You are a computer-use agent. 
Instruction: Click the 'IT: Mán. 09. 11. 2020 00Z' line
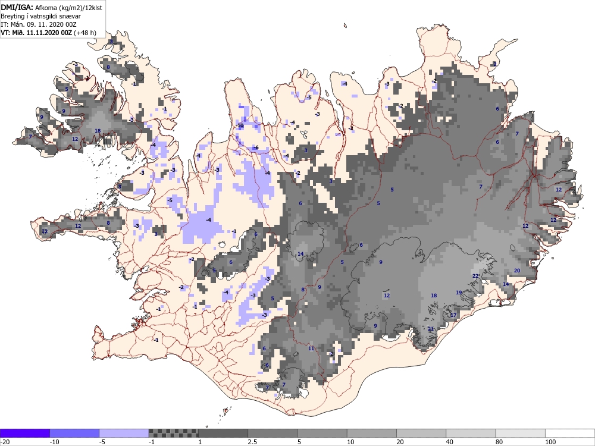(x=39, y=24)
